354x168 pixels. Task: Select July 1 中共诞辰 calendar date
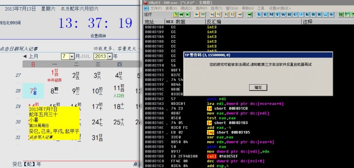click(x=54, y=75)
